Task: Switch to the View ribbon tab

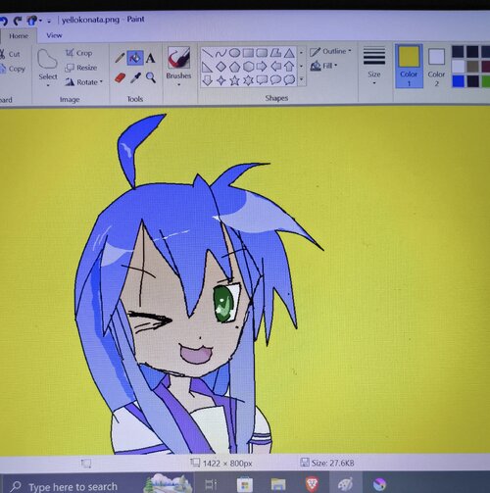Action: 54,35
